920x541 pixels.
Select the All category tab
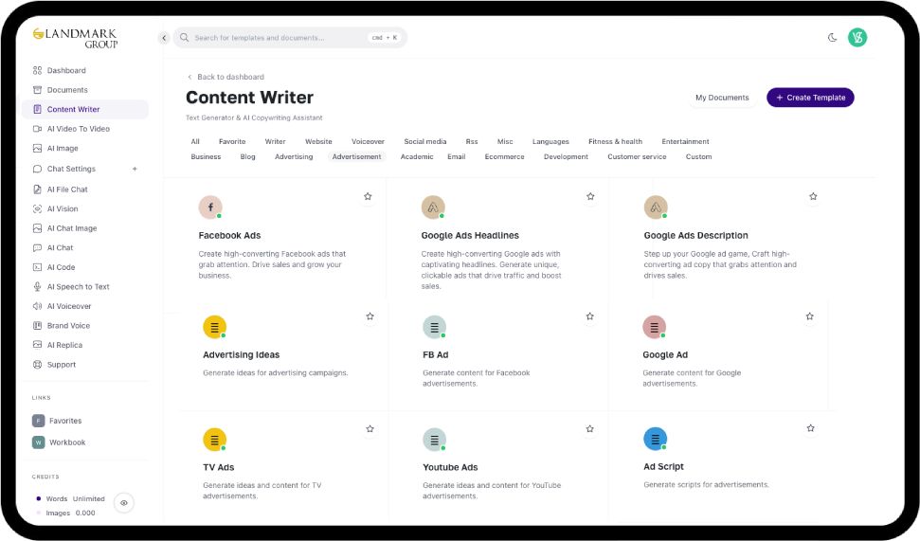(195, 141)
